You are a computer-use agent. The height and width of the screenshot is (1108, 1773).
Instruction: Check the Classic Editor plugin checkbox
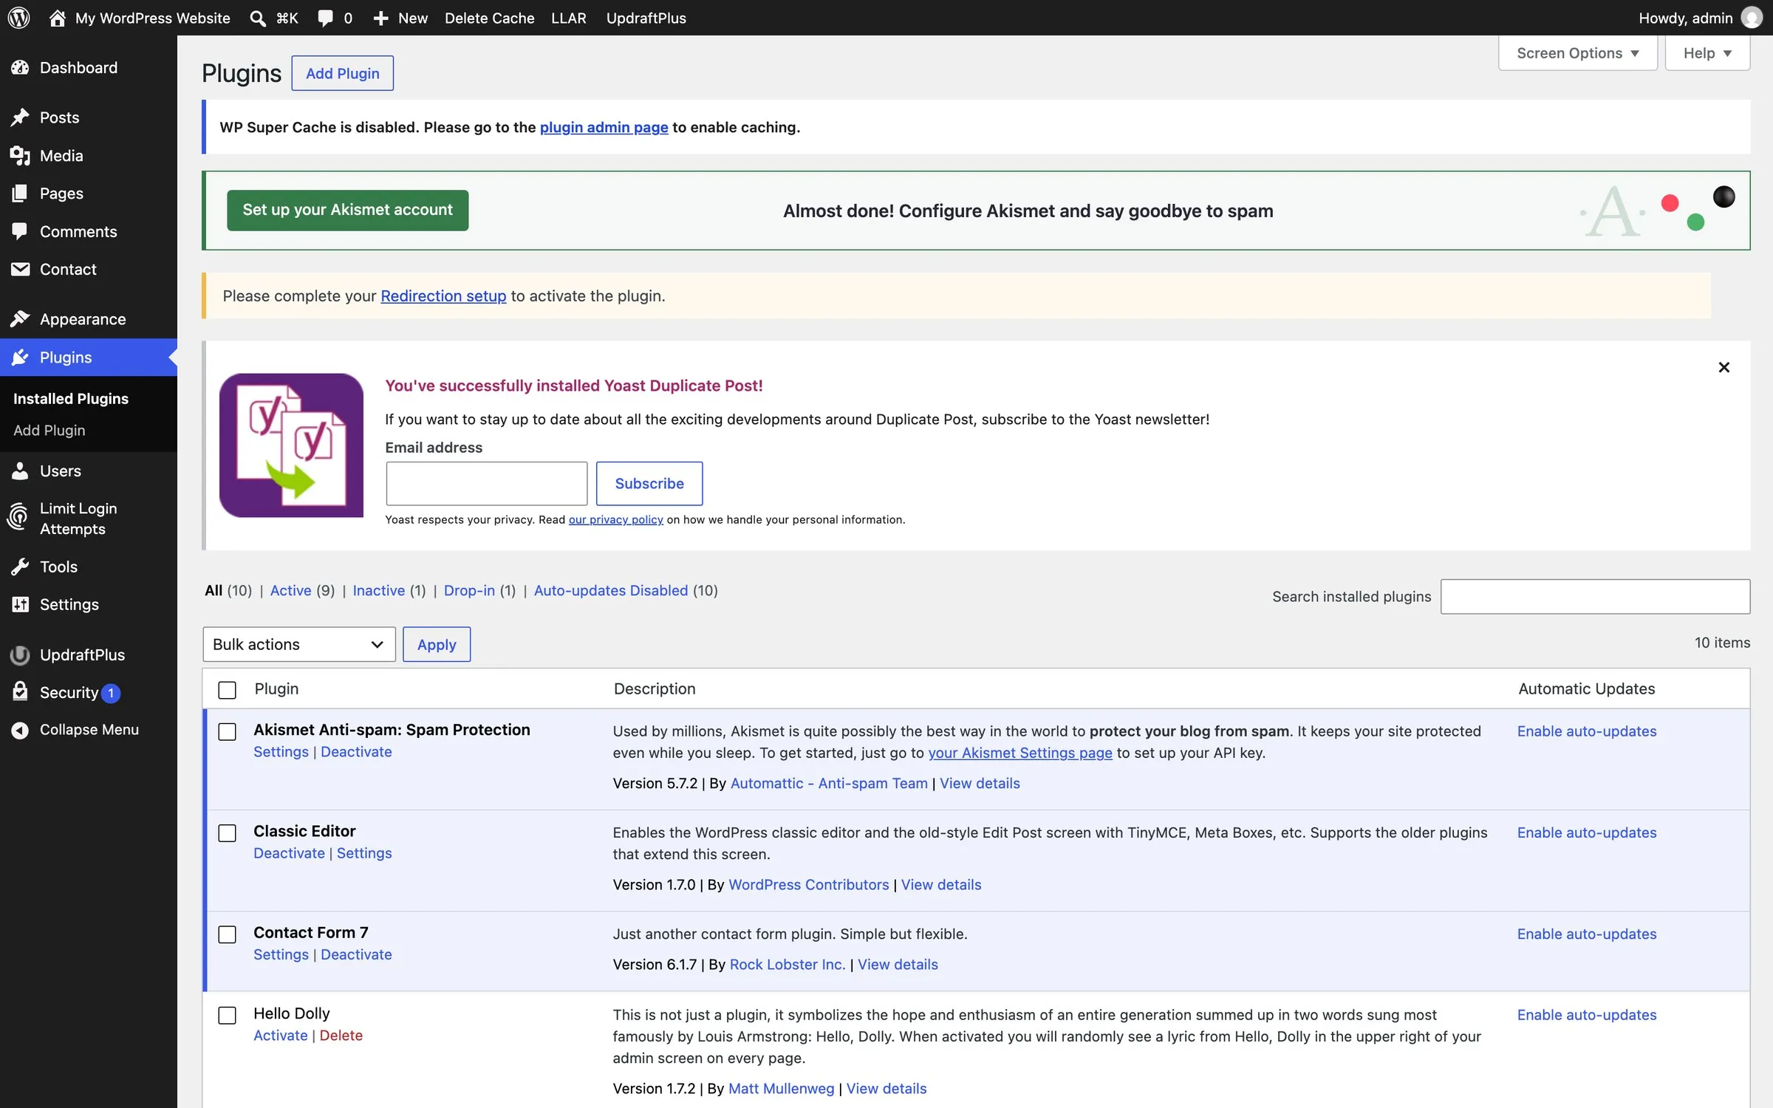coord(227,832)
